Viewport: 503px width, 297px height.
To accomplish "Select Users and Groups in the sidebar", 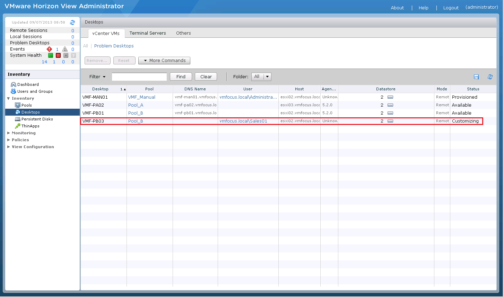I will click(x=35, y=91).
